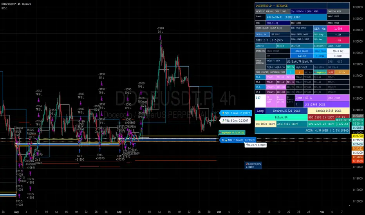Click the -2969 D1 L marker at peak
Image resolution: width=365 pixels, height=215 pixels.
[x=161, y=30]
